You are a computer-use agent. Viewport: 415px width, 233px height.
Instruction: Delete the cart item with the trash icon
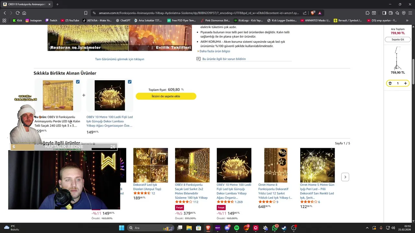pyautogui.click(x=390, y=83)
